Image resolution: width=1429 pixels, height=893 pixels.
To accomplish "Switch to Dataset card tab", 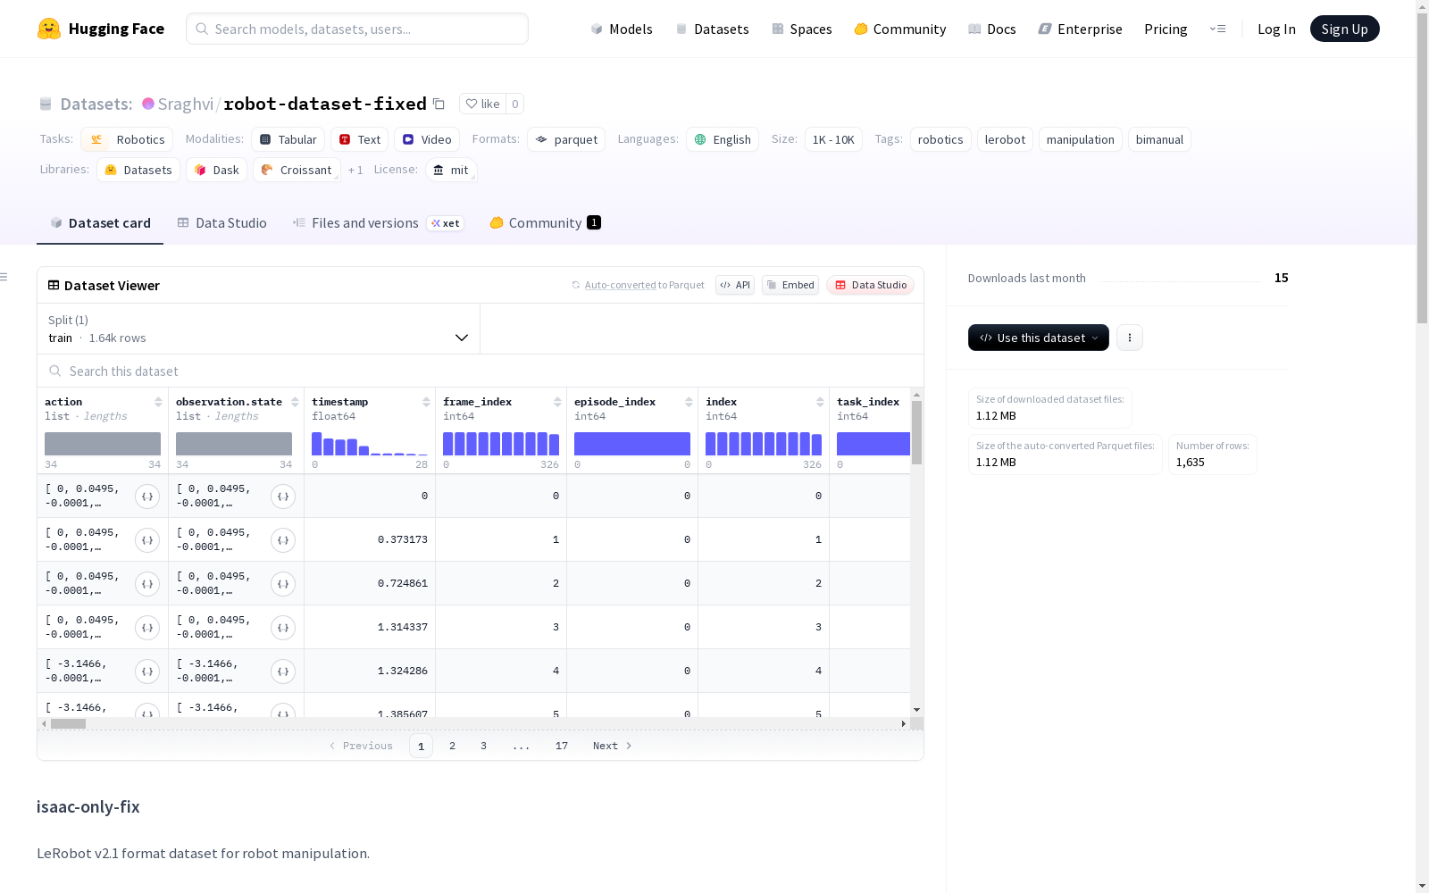I will pos(100,223).
